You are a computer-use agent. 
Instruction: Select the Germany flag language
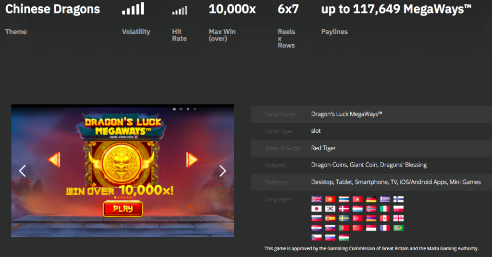[x=371, y=199]
